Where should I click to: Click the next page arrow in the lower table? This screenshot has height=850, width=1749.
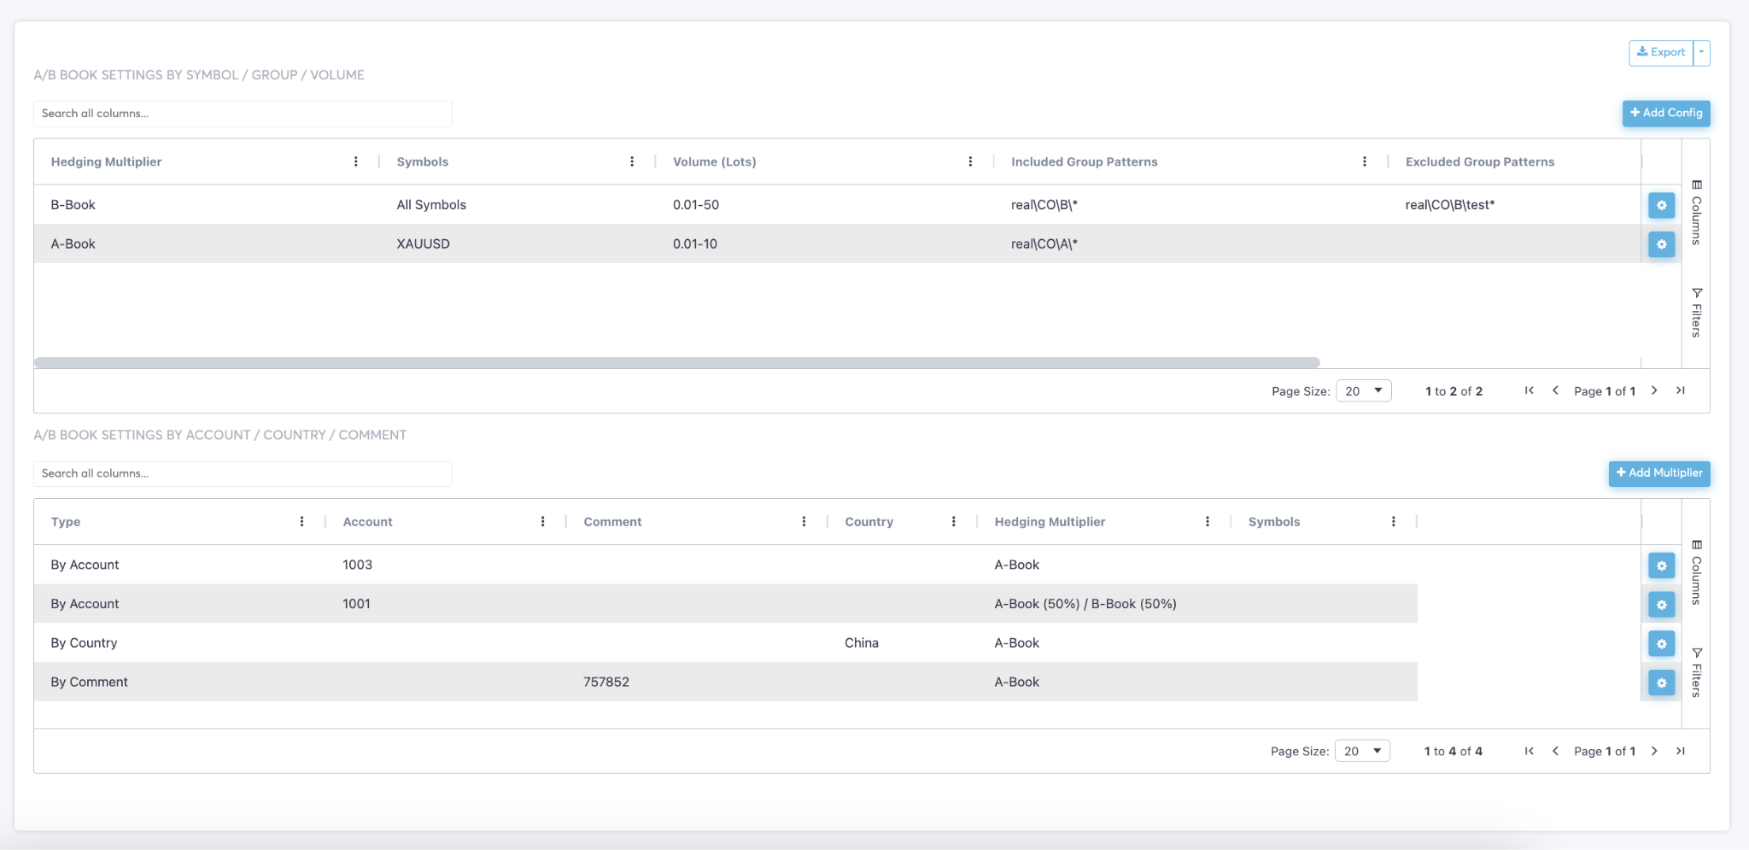point(1653,751)
